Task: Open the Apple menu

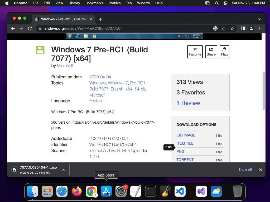Action: (7, 3)
